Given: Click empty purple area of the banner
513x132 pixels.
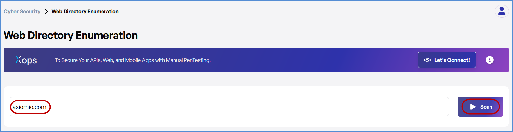Looking at the screenshot, I should pyautogui.click(x=305, y=60).
